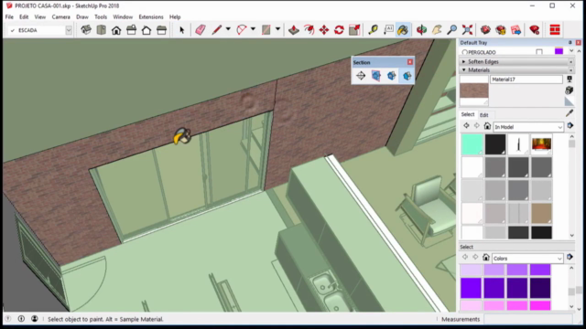586x329 pixels.
Task: Open the Draw menu
Action: (x=82, y=16)
